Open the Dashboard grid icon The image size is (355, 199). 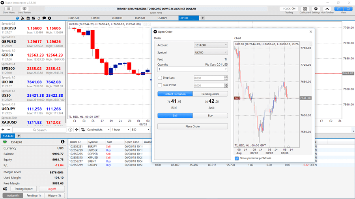pos(305,9)
